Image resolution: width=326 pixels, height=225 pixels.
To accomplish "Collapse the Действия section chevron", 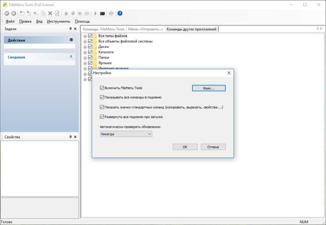I will 71,40.
